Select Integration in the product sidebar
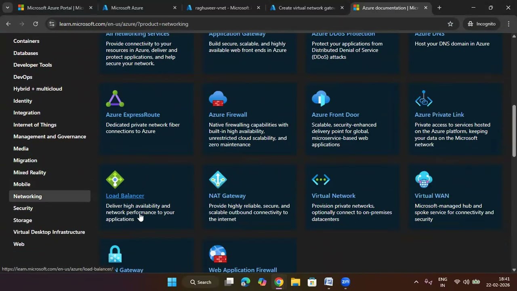This screenshot has width=517, height=291. coord(27,112)
